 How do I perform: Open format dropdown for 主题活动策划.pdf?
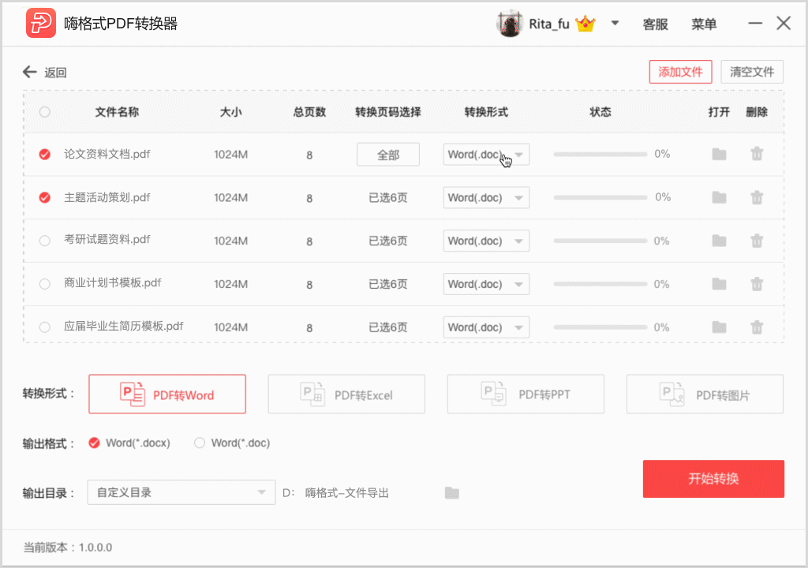pos(486,198)
